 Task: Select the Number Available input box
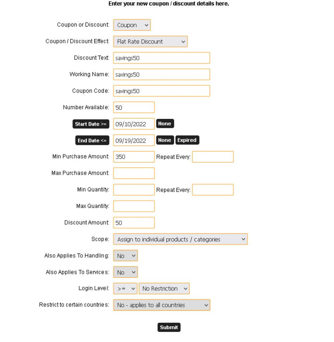[x=134, y=108]
